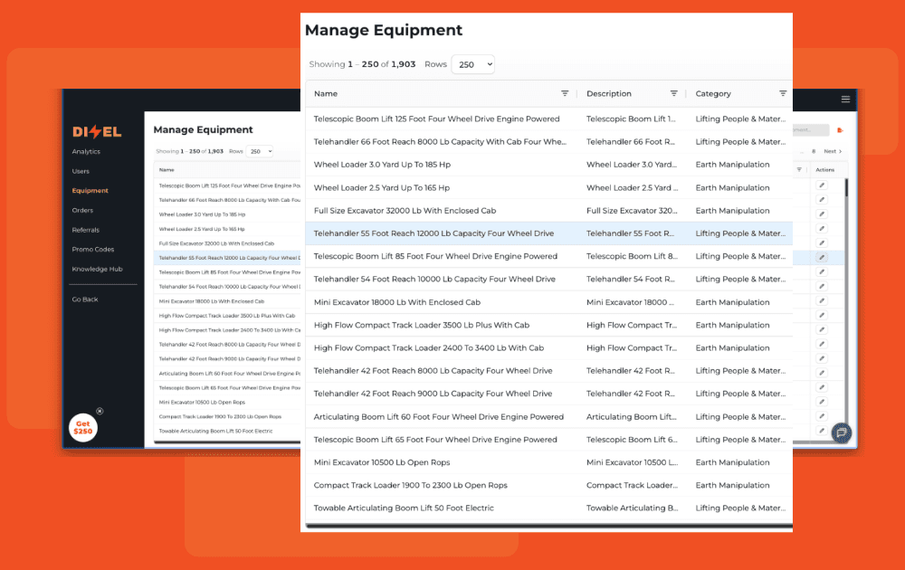Click Go Back in the sidebar
The height and width of the screenshot is (570, 905).
pyautogui.click(x=85, y=299)
